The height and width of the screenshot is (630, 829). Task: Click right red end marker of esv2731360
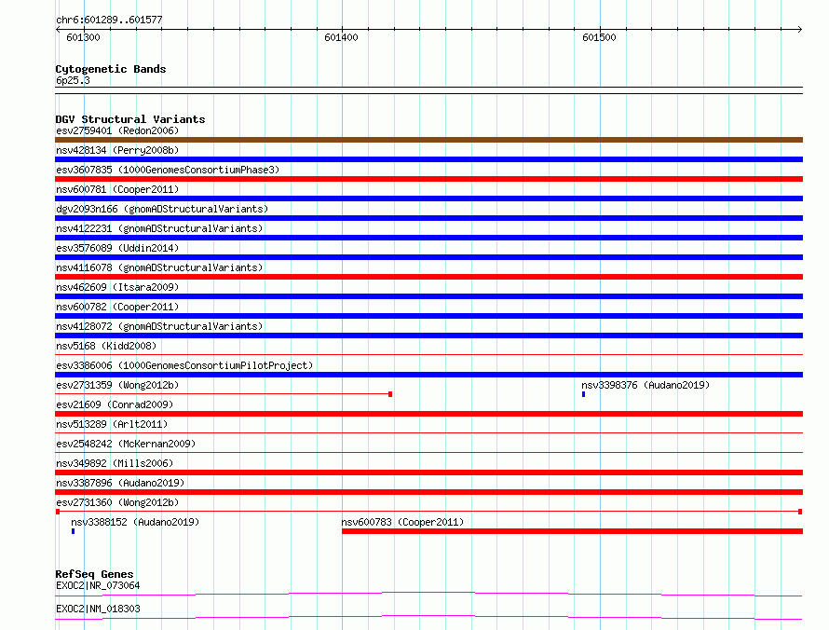click(800, 512)
